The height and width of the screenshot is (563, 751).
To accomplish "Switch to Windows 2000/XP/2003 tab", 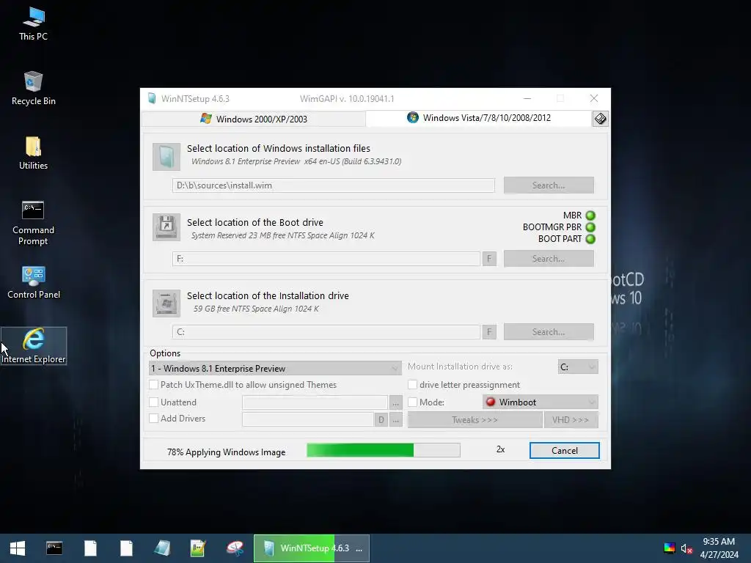I will click(x=253, y=119).
